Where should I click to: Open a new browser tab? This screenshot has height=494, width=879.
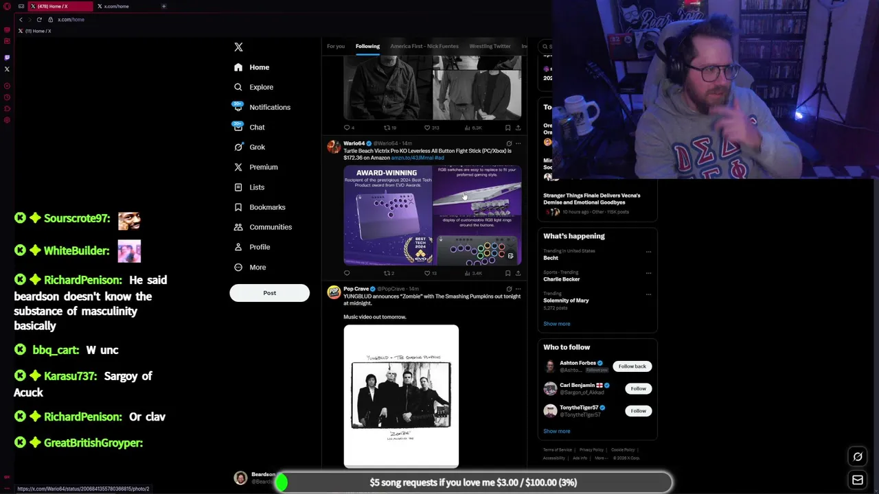coord(163,6)
